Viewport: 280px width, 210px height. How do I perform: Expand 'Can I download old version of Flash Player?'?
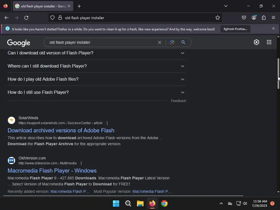[x=97, y=53]
